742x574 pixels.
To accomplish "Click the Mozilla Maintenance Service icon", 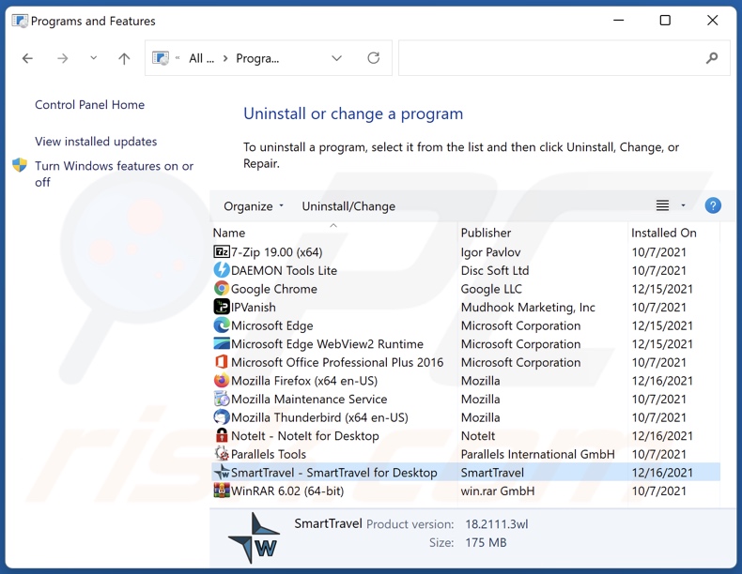I will 222,400.
